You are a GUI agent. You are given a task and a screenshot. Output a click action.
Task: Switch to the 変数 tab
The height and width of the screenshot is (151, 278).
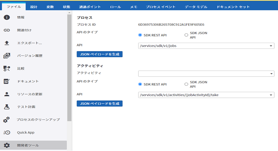tap(50, 7)
